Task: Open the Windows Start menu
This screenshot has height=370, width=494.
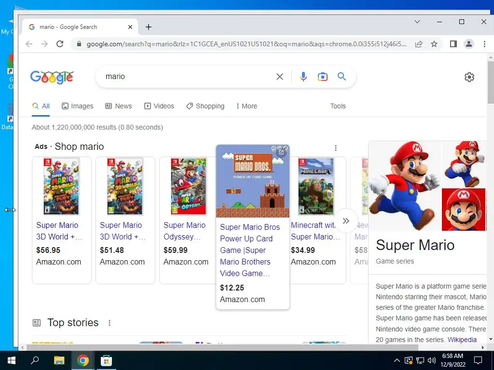Action: [x=12, y=360]
